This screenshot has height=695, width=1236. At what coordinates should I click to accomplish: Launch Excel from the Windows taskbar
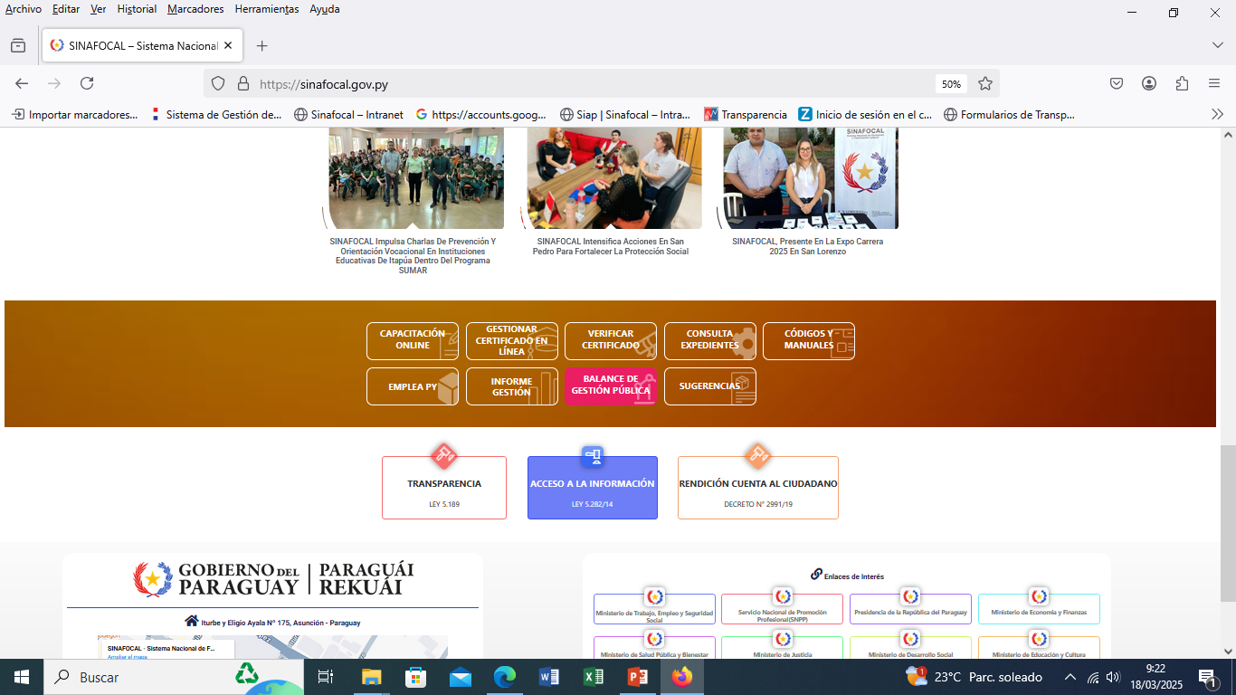click(x=594, y=677)
